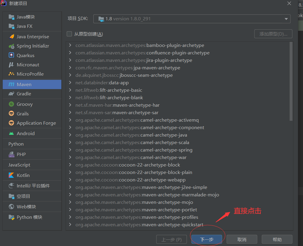Click the Java FX folder icon
The height and width of the screenshot is (246, 303).
(11, 26)
